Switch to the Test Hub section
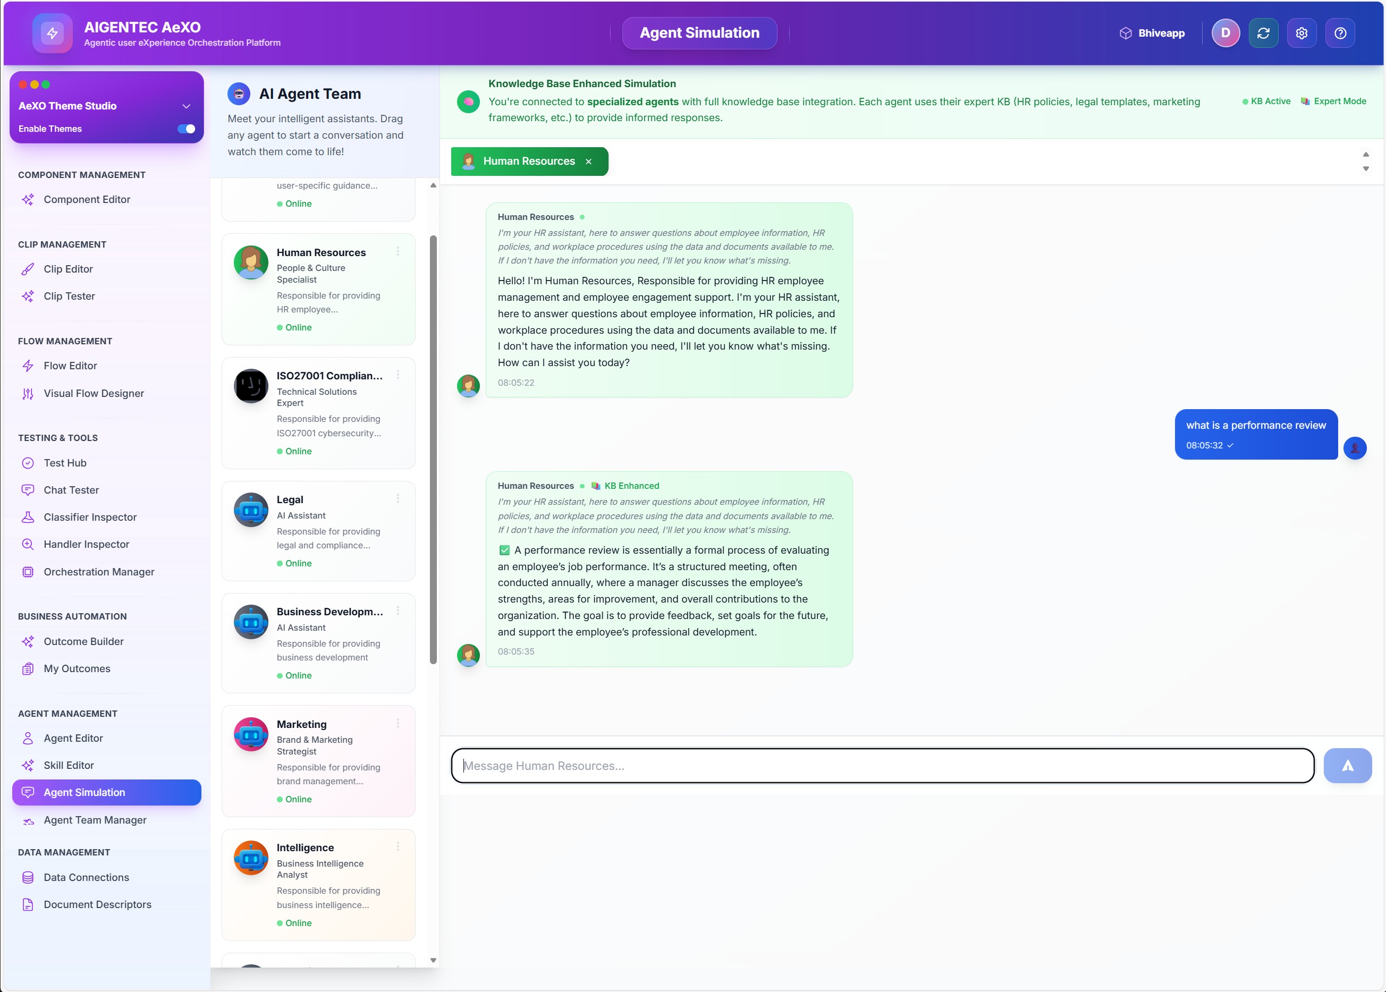The height and width of the screenshot is (992, 1386). [64, 462]
